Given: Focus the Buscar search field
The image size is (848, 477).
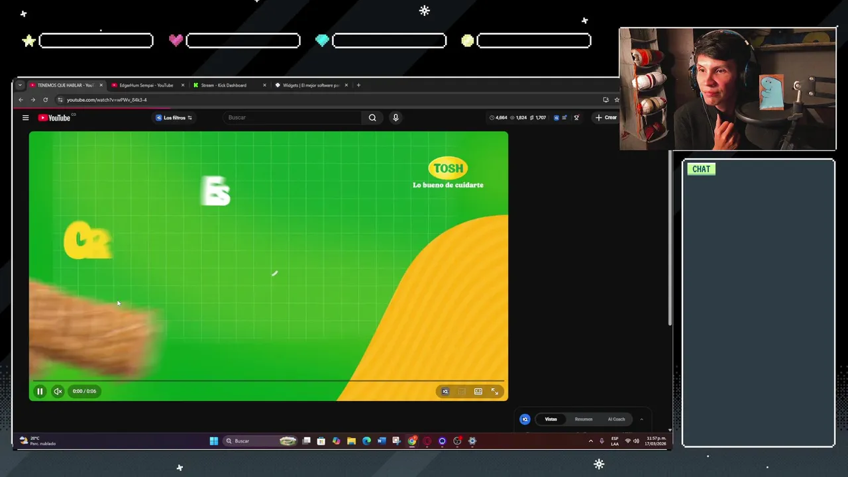Looking at the screenshot, I should point(293,118).
